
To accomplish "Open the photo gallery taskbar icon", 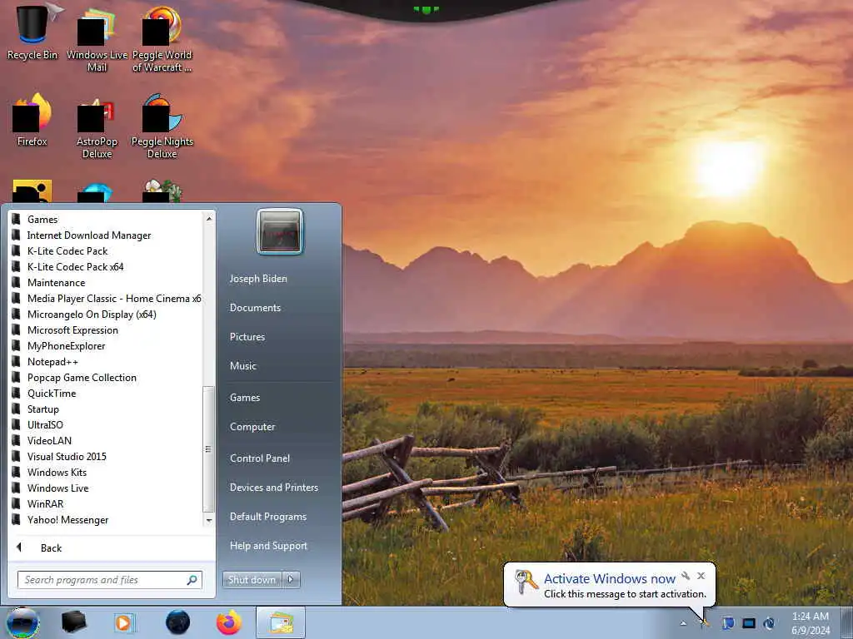I will coord(281,622).
